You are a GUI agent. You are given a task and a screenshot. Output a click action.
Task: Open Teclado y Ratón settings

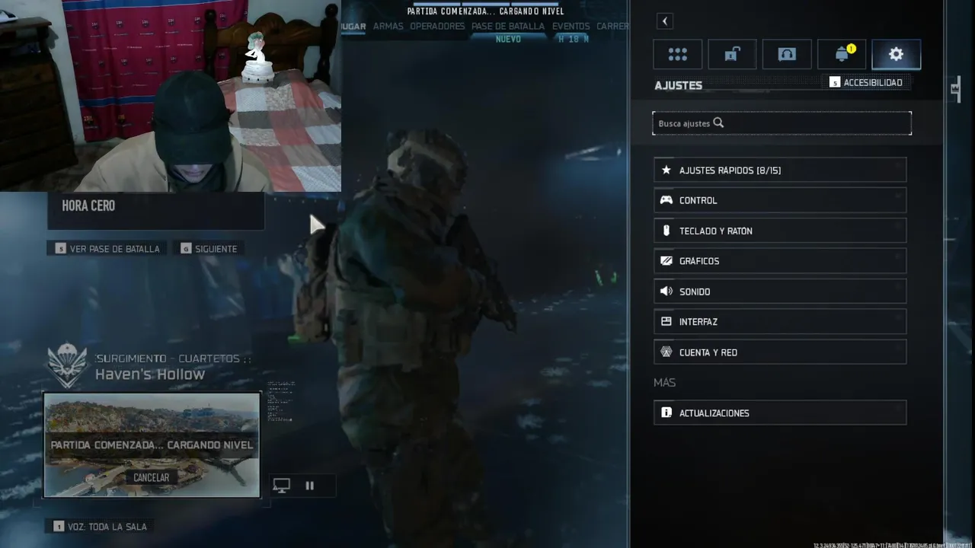780,231
